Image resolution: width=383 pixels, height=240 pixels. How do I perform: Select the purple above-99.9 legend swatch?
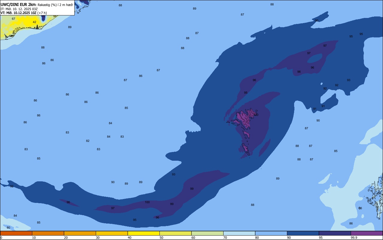pos(367,233)
